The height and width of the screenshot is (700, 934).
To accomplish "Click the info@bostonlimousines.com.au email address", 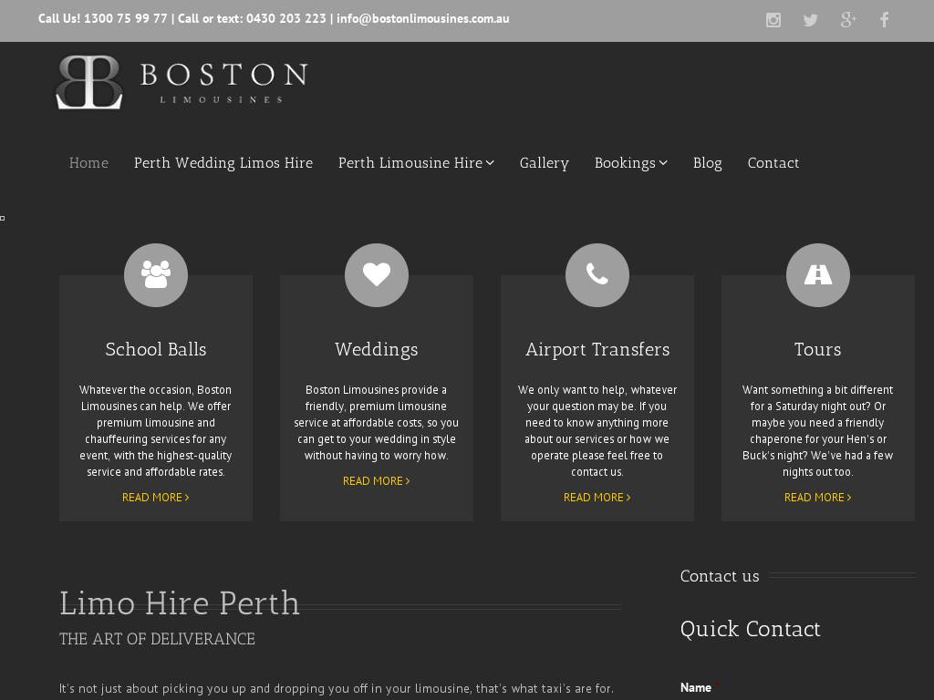I will (422, 18).
